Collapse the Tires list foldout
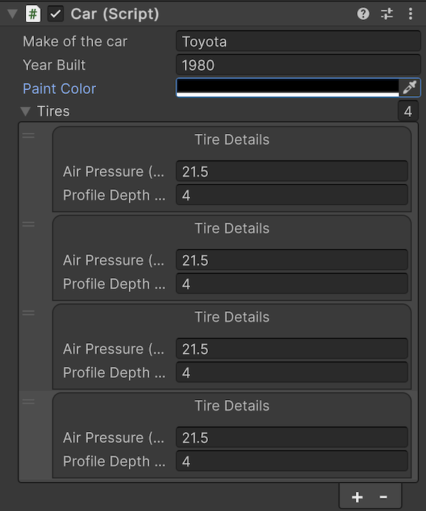 pos(25,112)
